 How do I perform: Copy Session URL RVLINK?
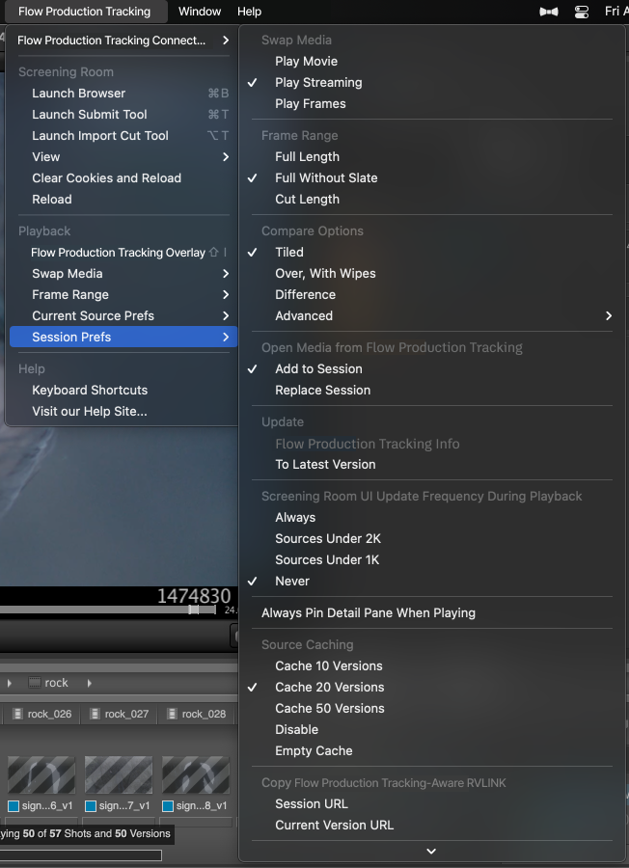click(432, 803)
